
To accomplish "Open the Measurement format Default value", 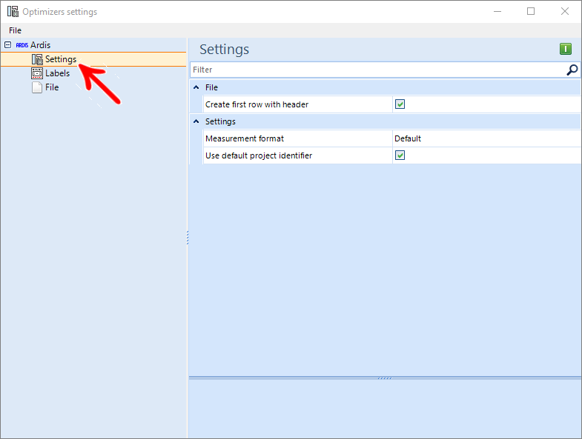I will tap(486, 138).
